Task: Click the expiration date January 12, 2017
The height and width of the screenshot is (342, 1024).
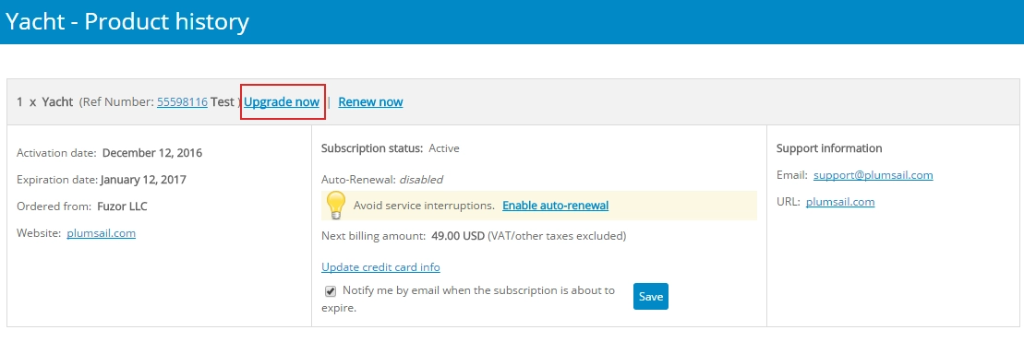Action: click(x=143, y=180)
